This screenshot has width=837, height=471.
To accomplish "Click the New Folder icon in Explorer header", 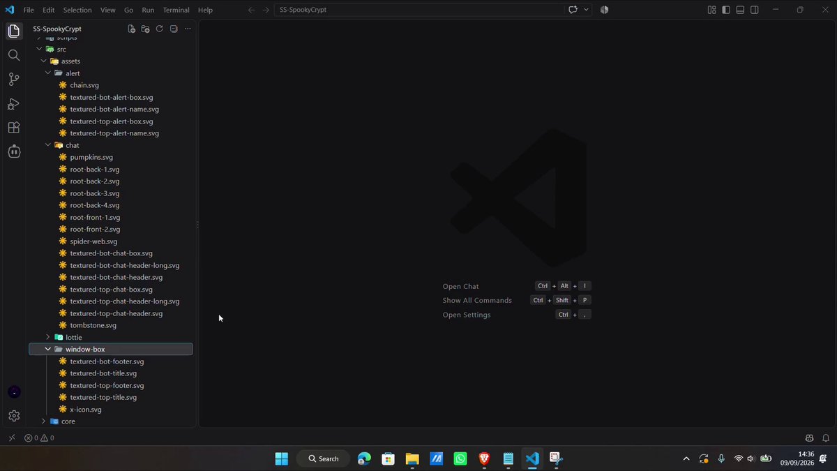I will (x=145, y=29).
